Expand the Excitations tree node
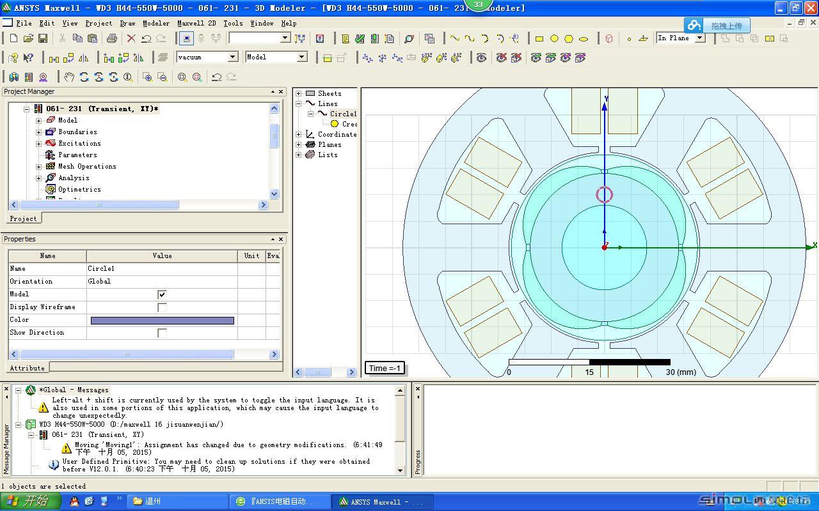The image size is (819, 511). point(38,144)
